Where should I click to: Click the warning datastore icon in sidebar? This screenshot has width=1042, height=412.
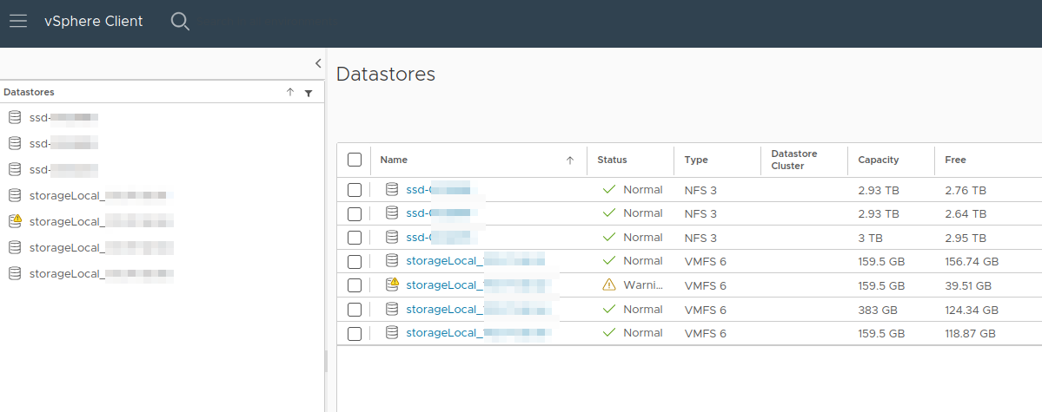pos(16,220)
